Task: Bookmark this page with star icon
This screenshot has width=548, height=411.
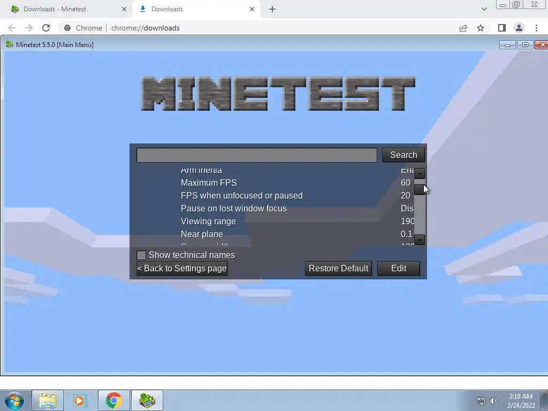Action: coord(481,28)
